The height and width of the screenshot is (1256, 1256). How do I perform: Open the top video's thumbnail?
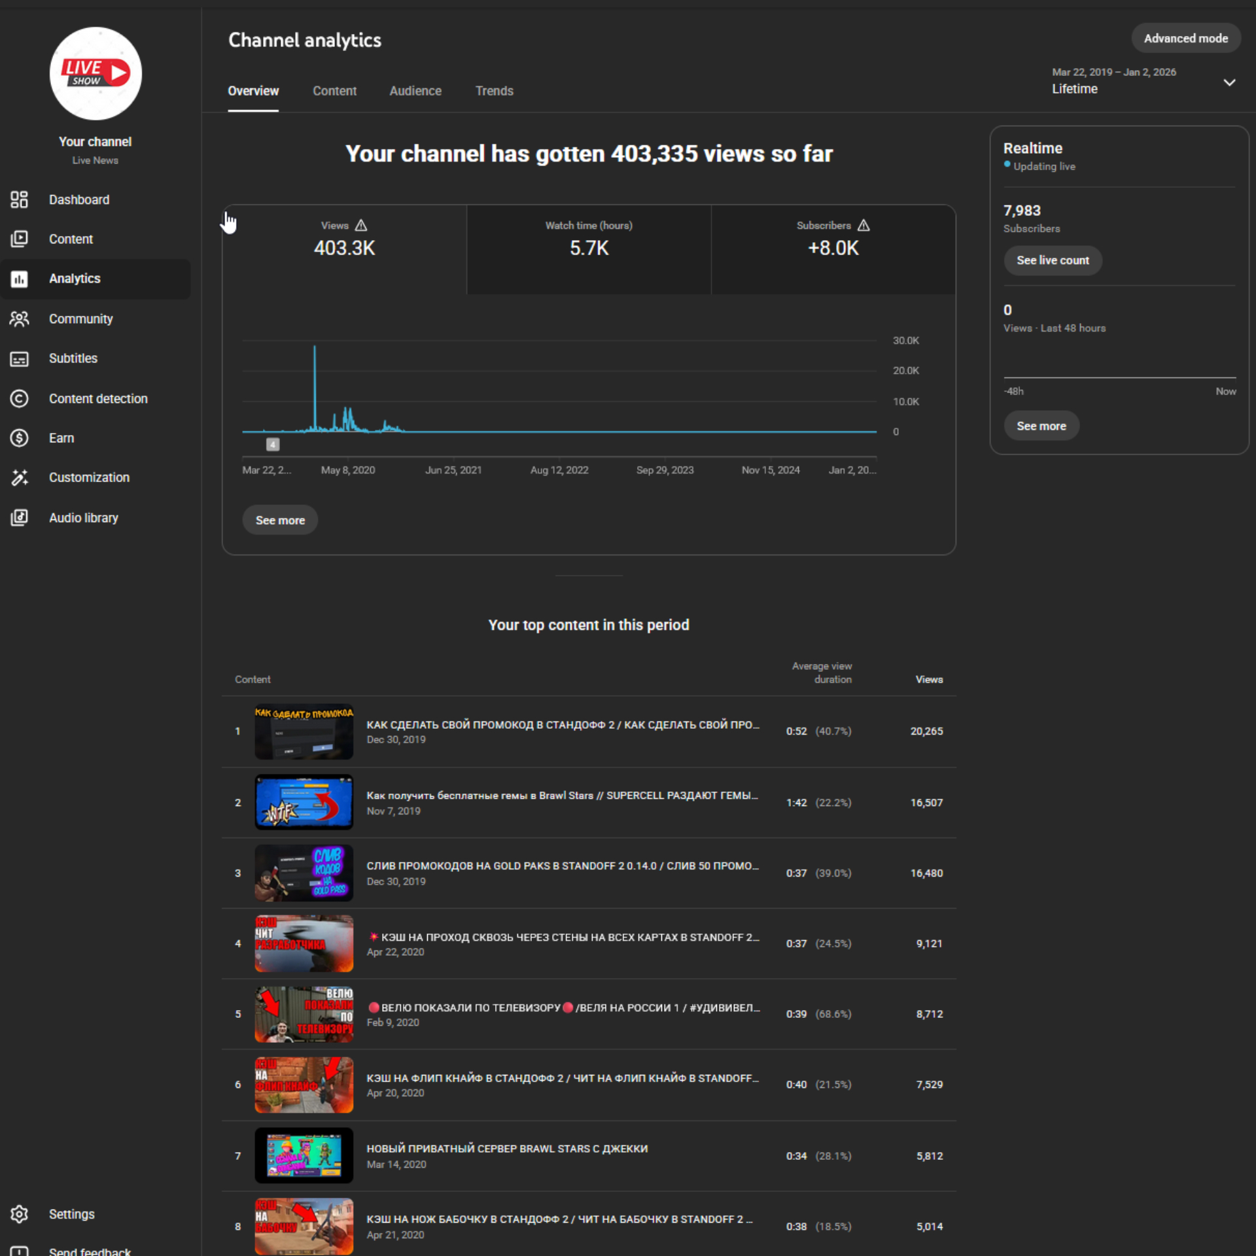[304, 731]
